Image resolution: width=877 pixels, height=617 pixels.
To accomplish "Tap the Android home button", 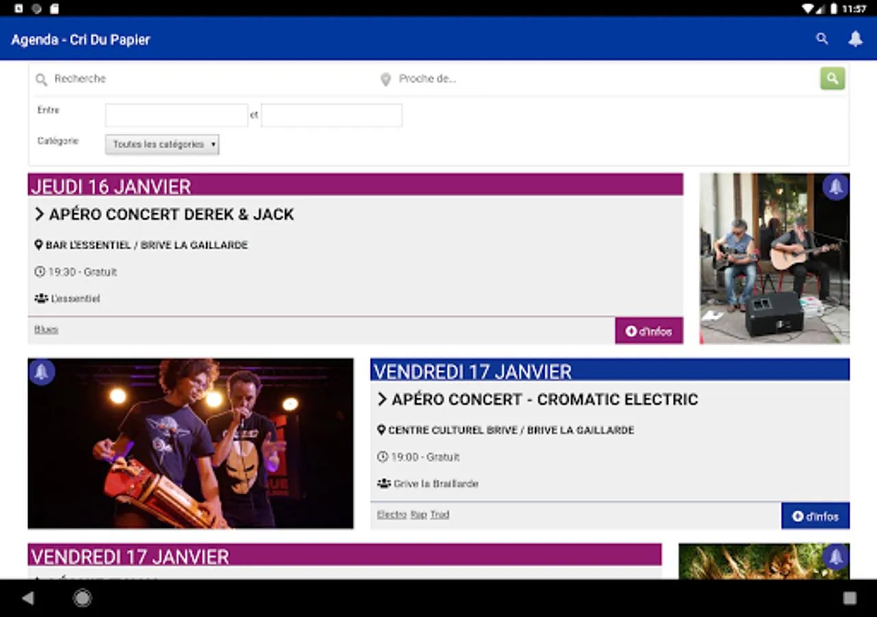I will click(82, 598).
